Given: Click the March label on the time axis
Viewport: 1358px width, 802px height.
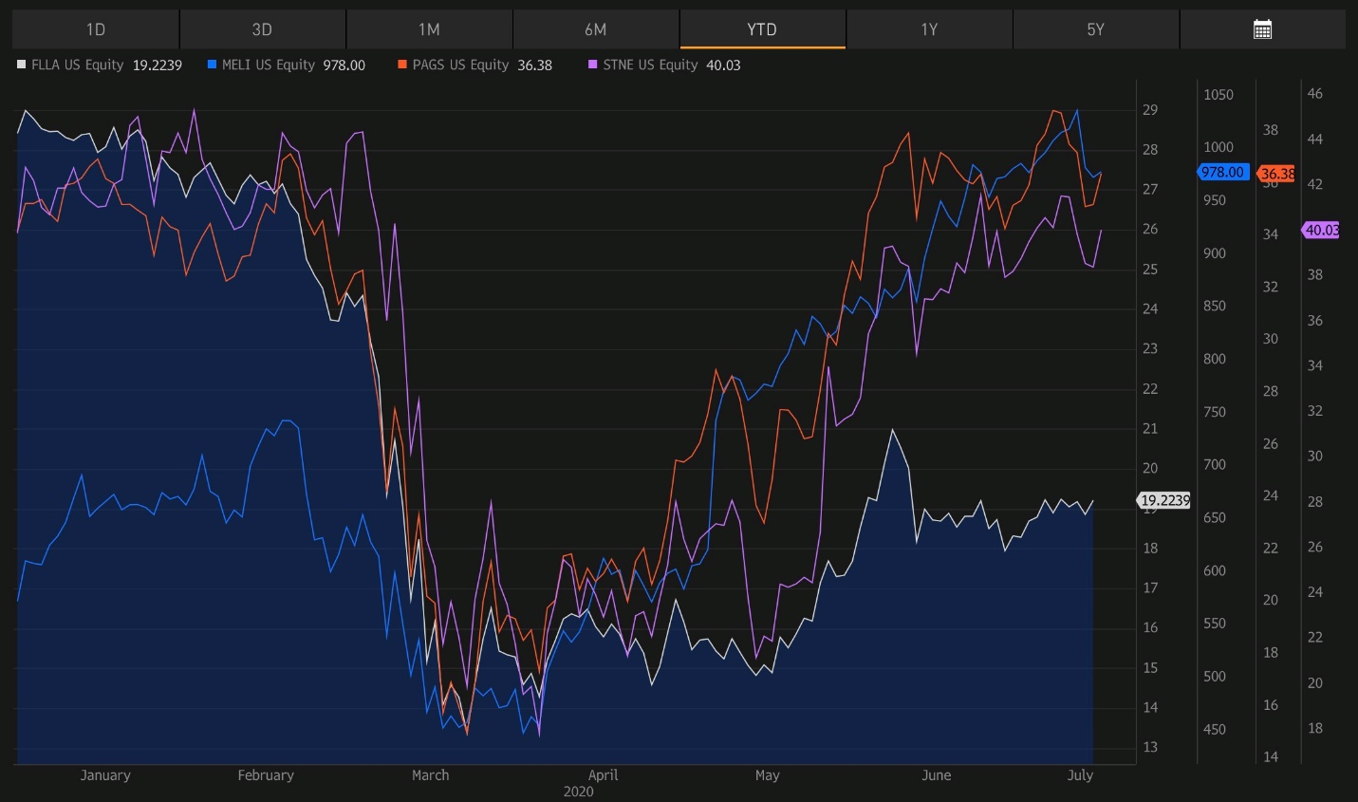Looking at the screenshot, I should [x=431, y=775].
